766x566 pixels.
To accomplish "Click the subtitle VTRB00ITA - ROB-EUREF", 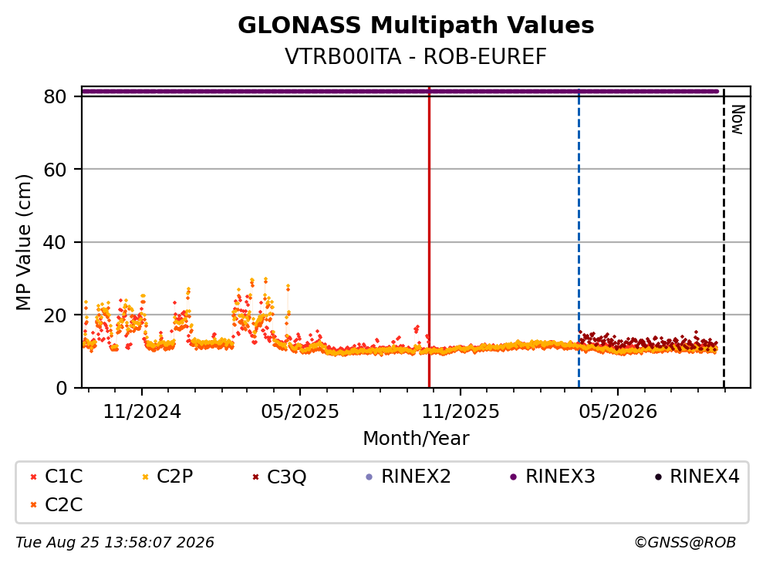I will tap(416, 56).
